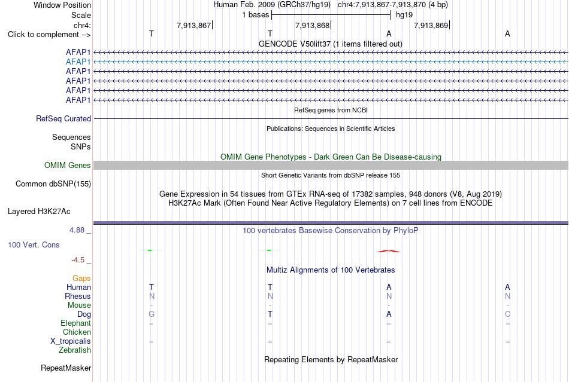Open the RefSeq Curated track label
Image resolution: width=569 pixels, height=382 pixels.
63,119
